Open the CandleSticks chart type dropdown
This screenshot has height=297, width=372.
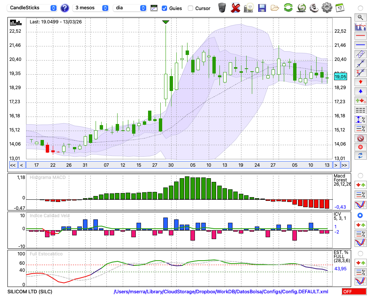(x=33, y=8)
